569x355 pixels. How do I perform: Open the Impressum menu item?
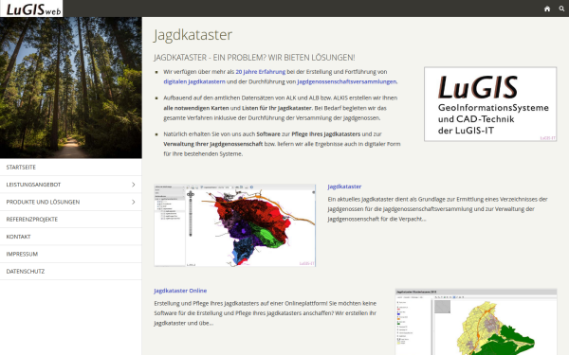[71, 255]
